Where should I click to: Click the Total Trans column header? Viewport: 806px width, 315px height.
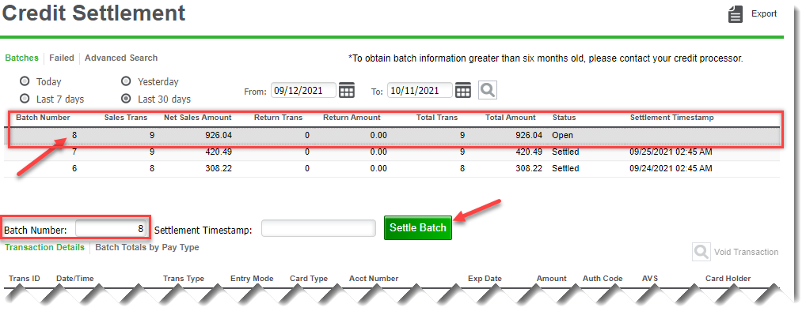click(x=437, y=118)
